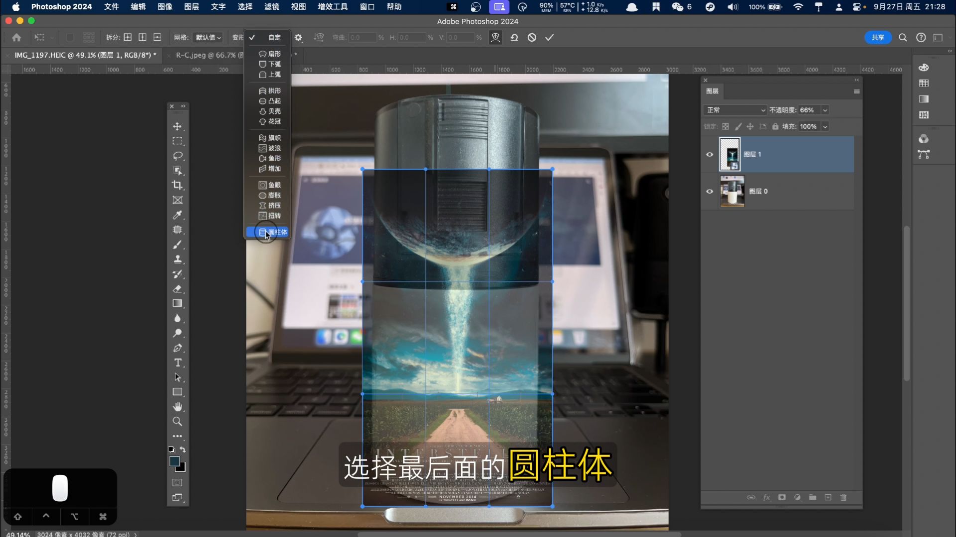Select the Brush tool
Viewport: 956px width, 537px height.
[x=177, y=245]
